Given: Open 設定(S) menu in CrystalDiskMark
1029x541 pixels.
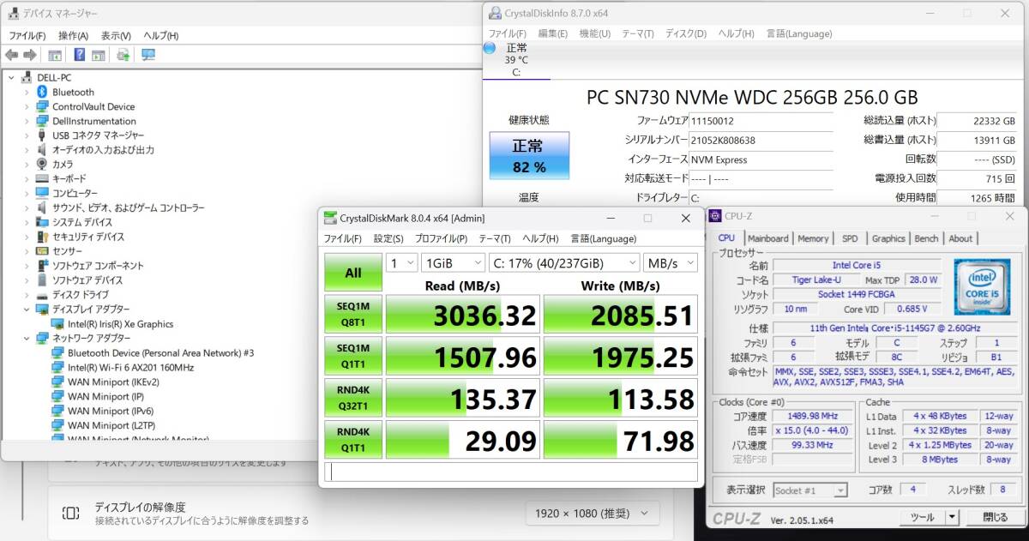Looking at the screenshot, I should coord(388,238).
